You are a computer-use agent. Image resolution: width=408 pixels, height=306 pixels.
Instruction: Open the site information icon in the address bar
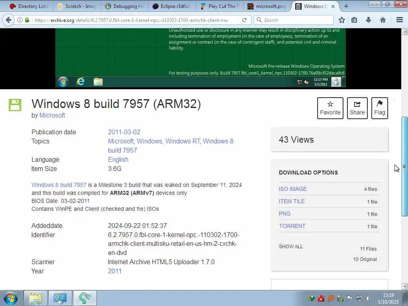click(20, 20)
